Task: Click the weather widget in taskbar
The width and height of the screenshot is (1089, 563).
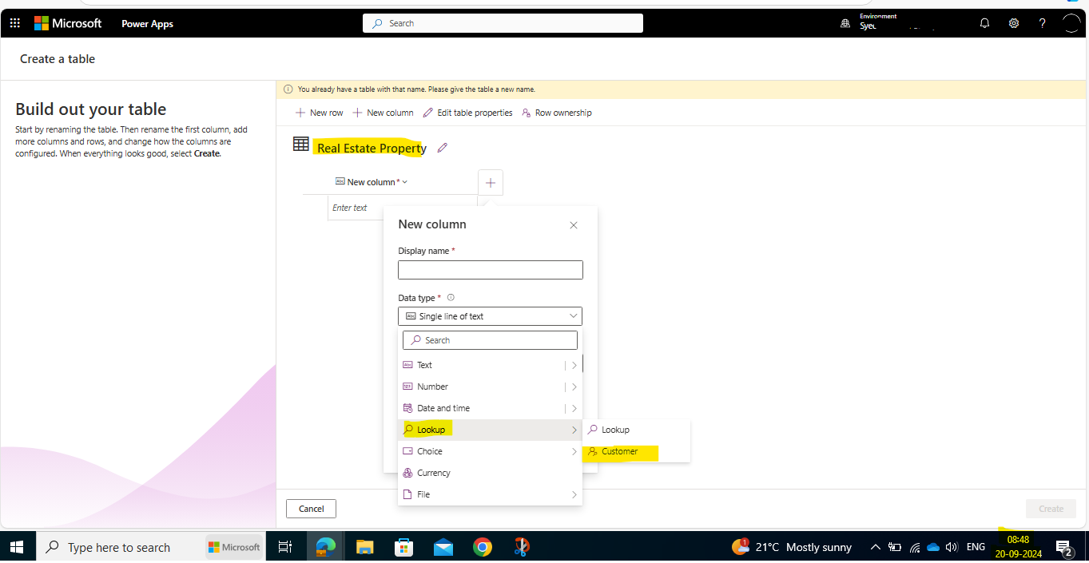Action: click(791, 547)
